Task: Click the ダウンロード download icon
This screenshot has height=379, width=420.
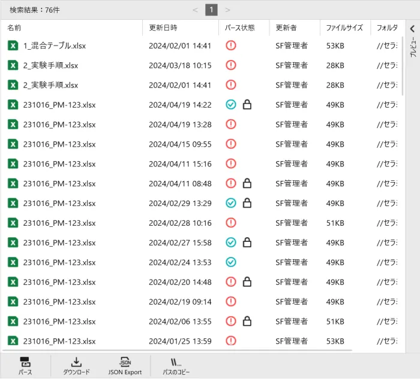Action: click(76, 362)
